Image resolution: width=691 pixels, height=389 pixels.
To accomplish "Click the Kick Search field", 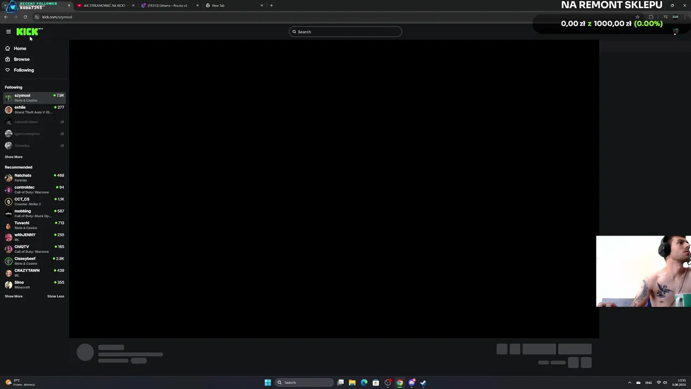I will 345,32.
